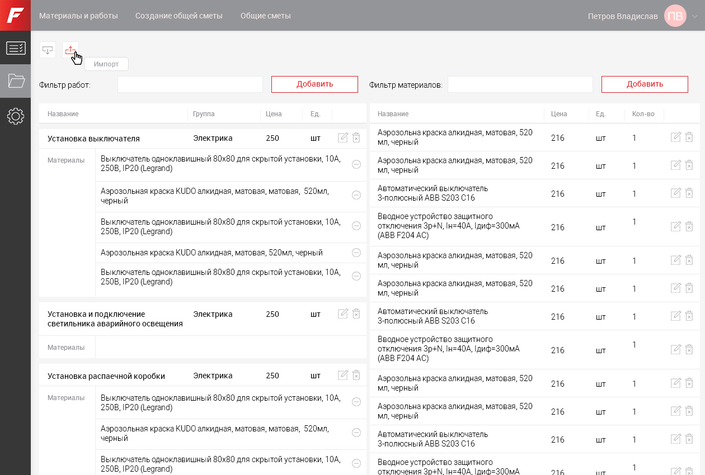This screenshot has width=705, height=475.
Task: Delete first 'Автоматический выключатель' material row
Action: pyautogui.click(x=689, y=193)
